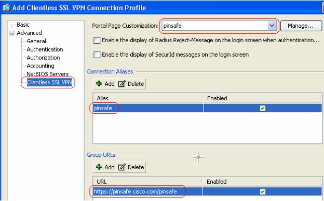Click Delete label under Connection Aliases
The image size is (324, 201).
pos(136,83)
